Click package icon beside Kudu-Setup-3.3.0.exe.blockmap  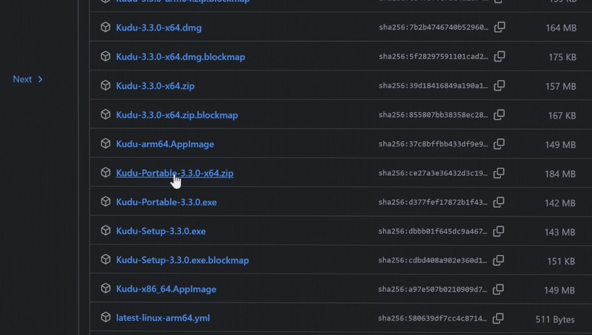pos(106,259)
